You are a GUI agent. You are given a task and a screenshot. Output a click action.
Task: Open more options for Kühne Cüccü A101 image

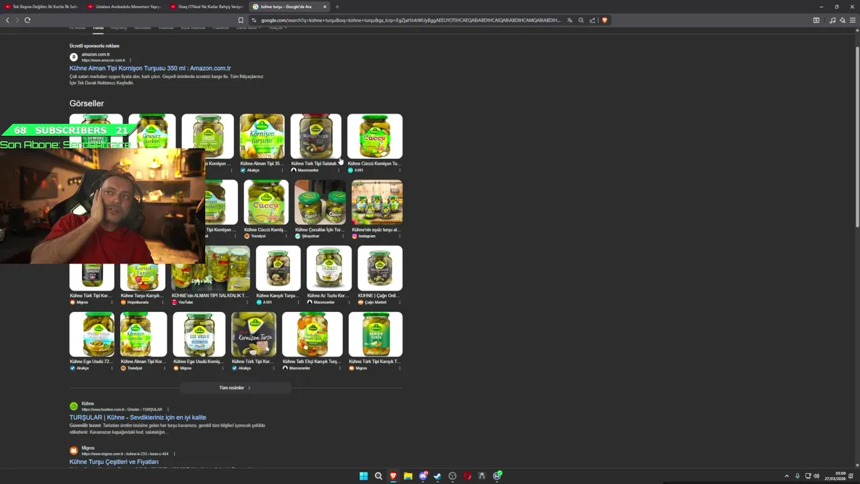click(400, 170)
